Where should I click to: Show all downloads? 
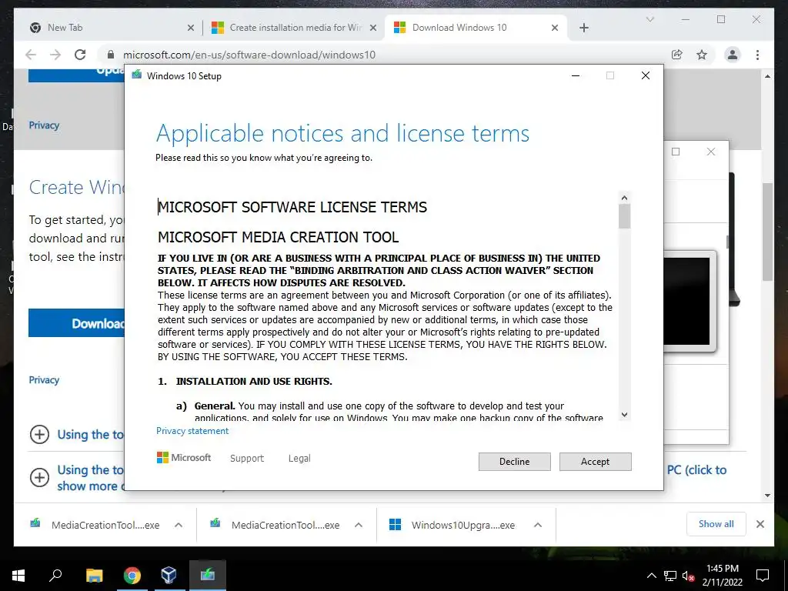pos(716,524)
